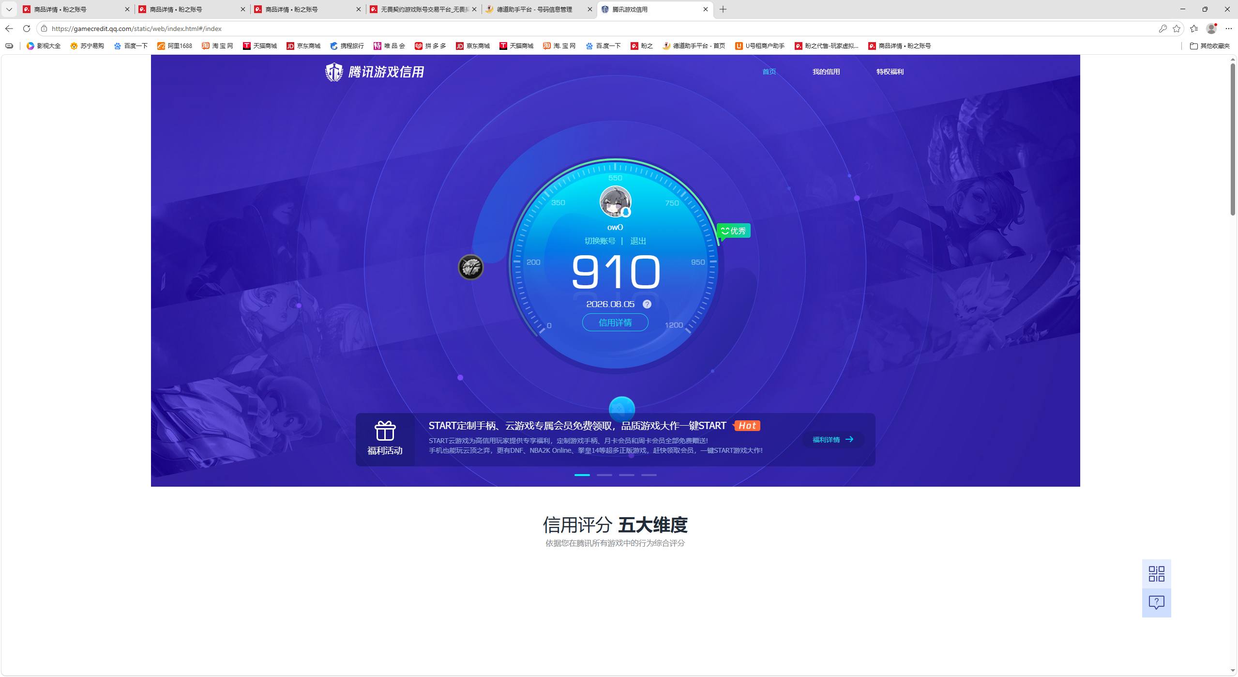Open 影视大全 bookmark
Screen dimensions: 1238x677
(x=44, y=46)
